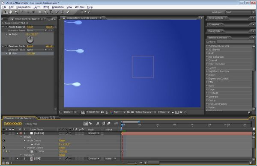Screen dimensions: 257x166
Task: Toggle Angle Control effect switch in timeline
Action: (x=3, y=140)
